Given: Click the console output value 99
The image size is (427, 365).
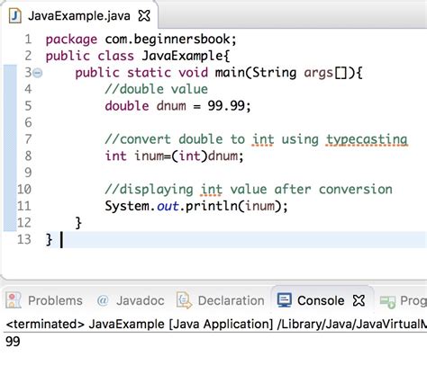Looking at the screenshot, I should [x=13, y=342].
